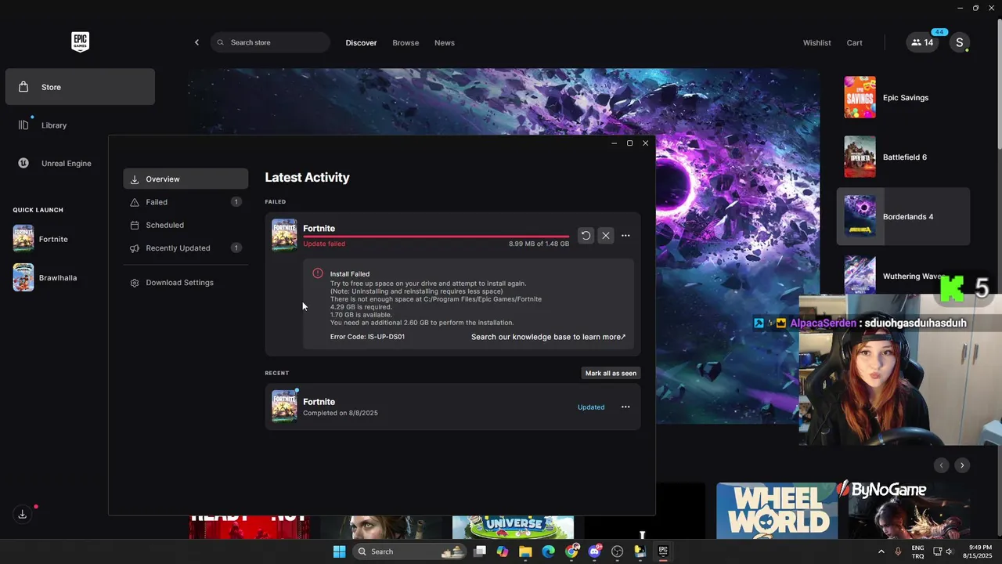
Task: Open the Cart link
Action: point(854,43)
